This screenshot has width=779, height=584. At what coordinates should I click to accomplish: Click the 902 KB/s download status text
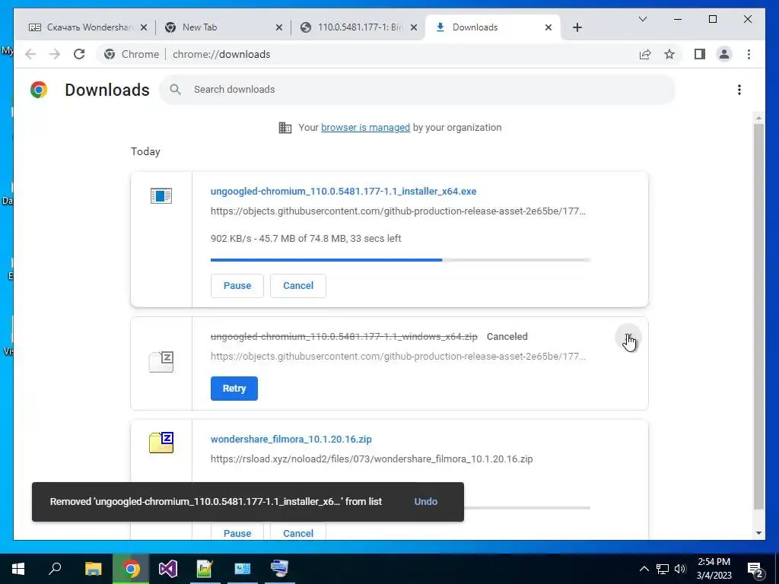coord(306,238)
